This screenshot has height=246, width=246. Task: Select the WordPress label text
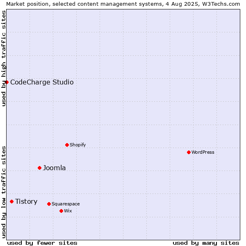pos(203,152)
